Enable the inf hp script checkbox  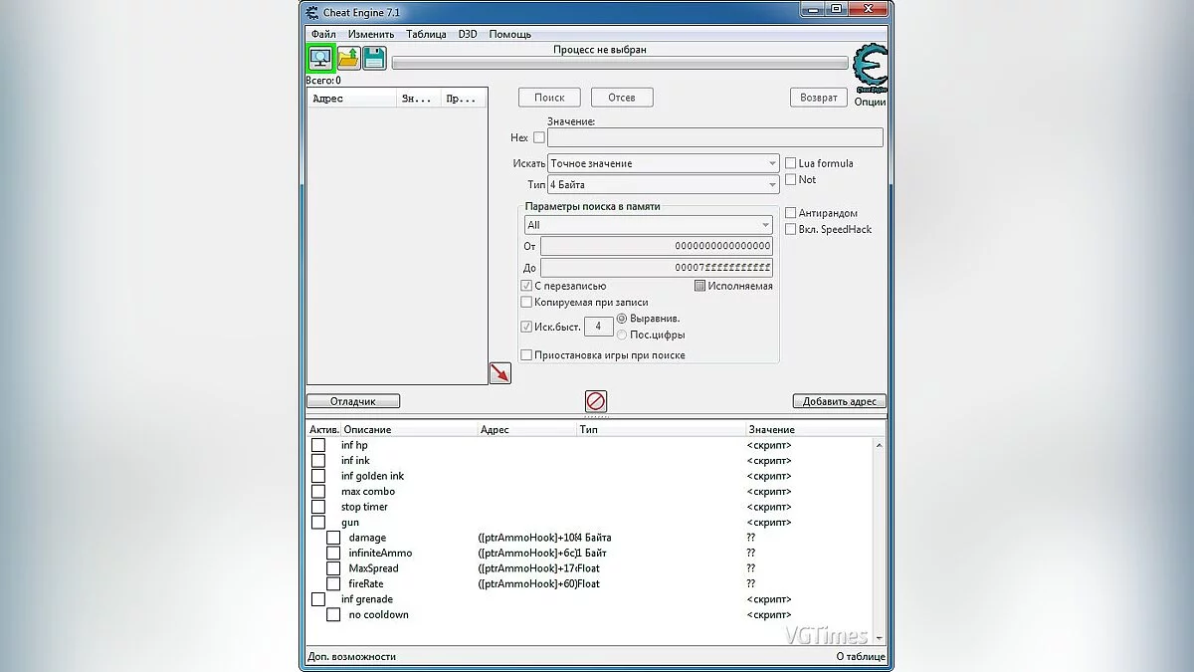tap(318, 445)
